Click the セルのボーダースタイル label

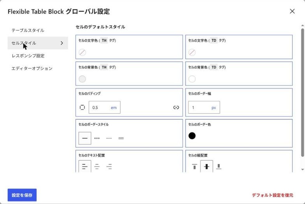click(x=94, y=124)
